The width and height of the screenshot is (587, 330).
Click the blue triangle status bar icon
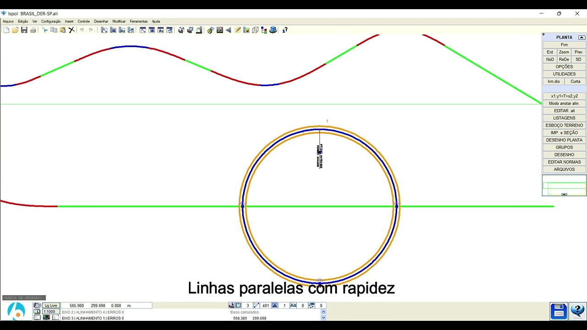pos(275,305)
